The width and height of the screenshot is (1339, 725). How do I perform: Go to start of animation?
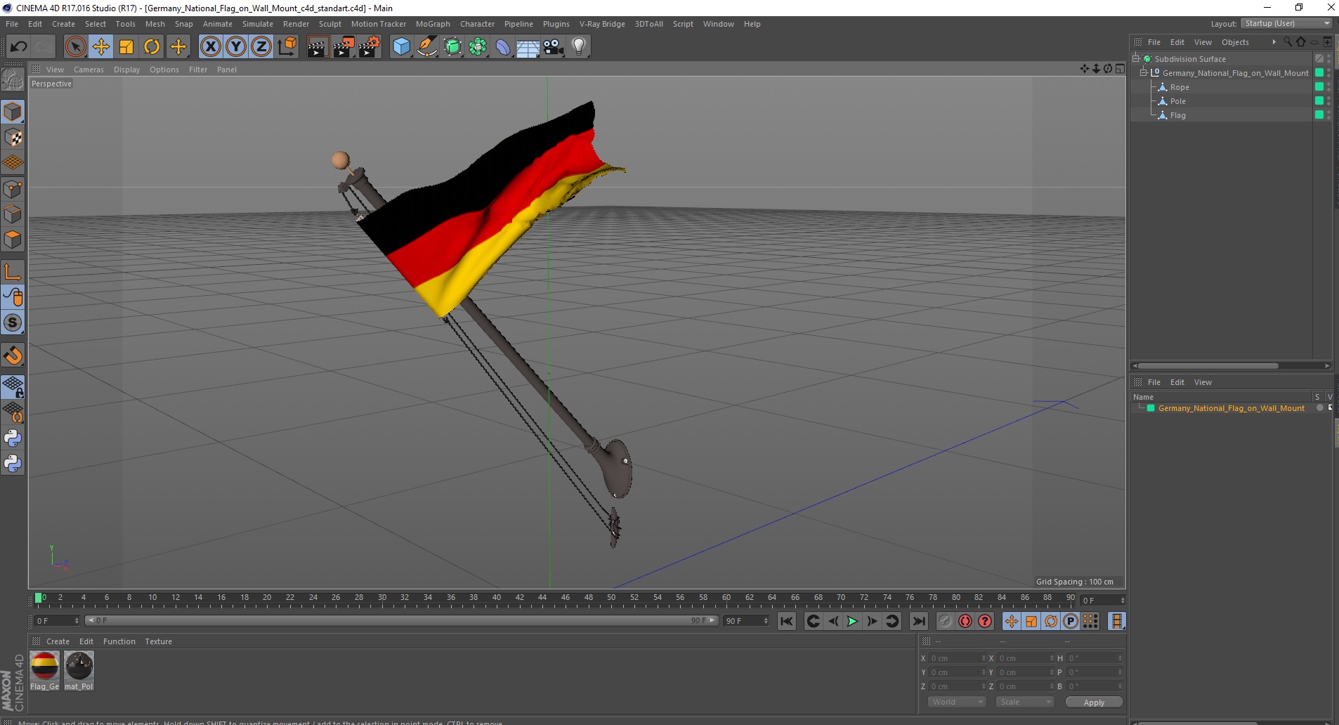[787, 621]
